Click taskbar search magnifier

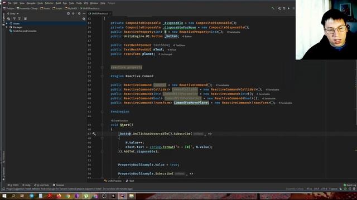[x=13, y=196]
